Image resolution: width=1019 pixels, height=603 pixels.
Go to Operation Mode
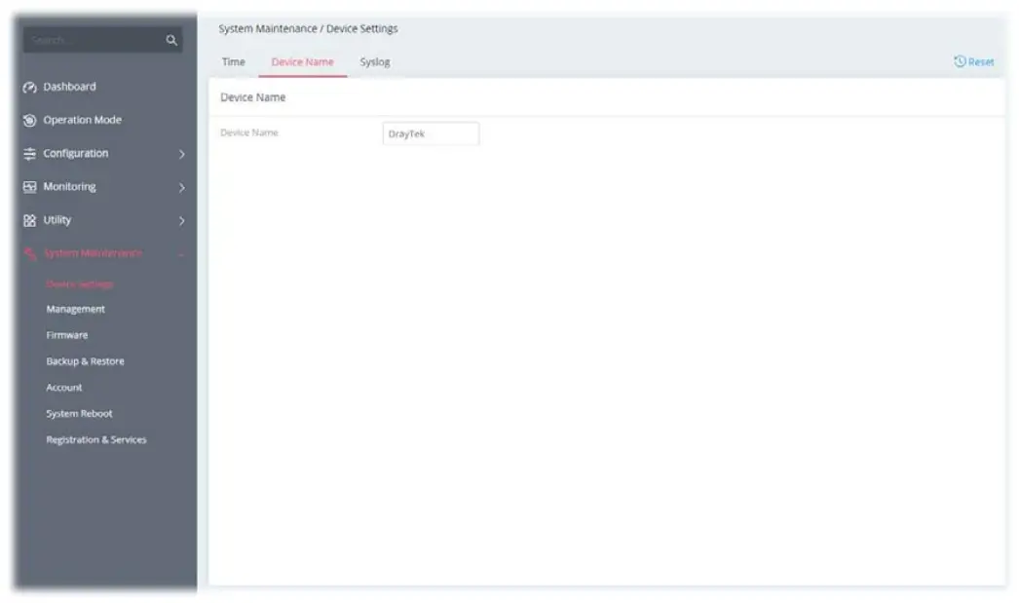click(x=83, y=120)
